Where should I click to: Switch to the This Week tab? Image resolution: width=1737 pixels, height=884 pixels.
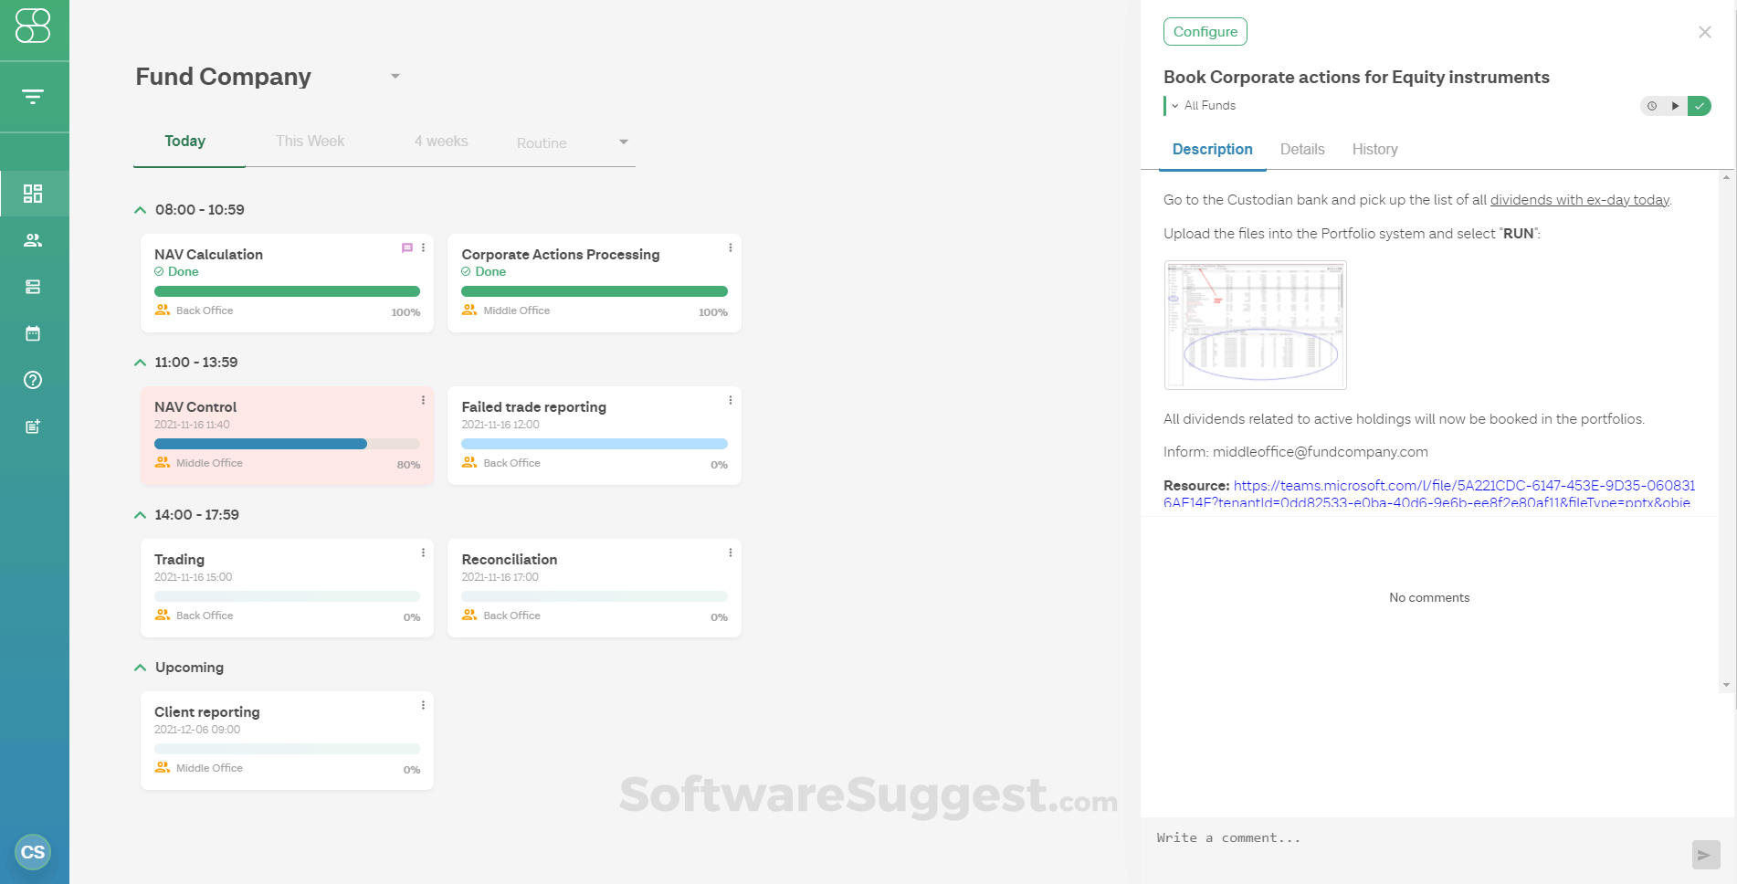click(x=310, y=142)
